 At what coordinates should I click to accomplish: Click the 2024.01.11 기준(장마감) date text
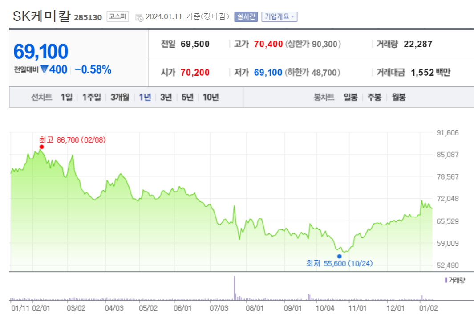pos(187,16)
